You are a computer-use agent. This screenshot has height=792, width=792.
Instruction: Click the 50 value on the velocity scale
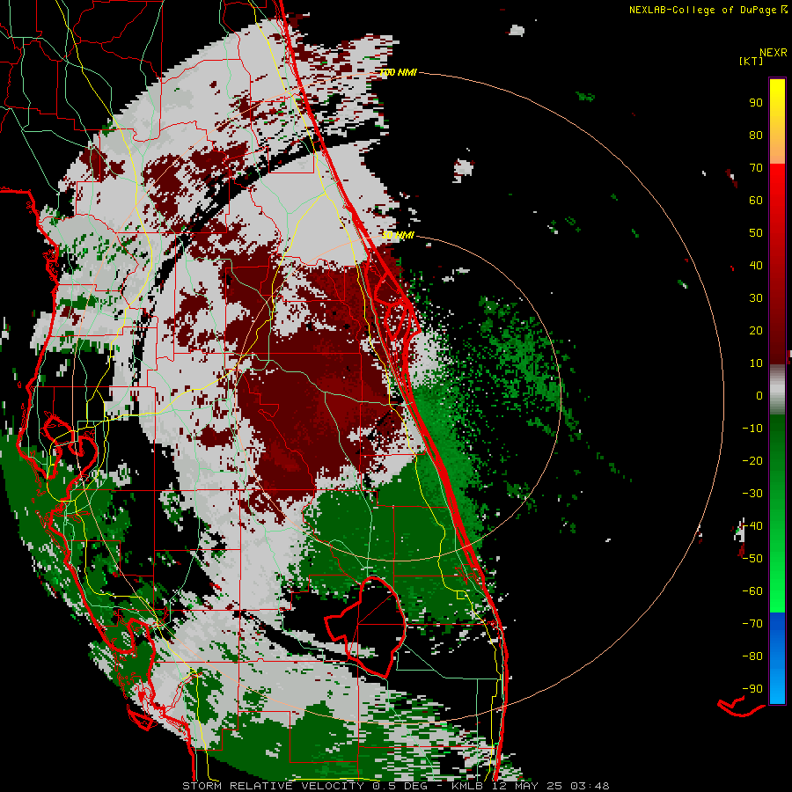(756, 233)
